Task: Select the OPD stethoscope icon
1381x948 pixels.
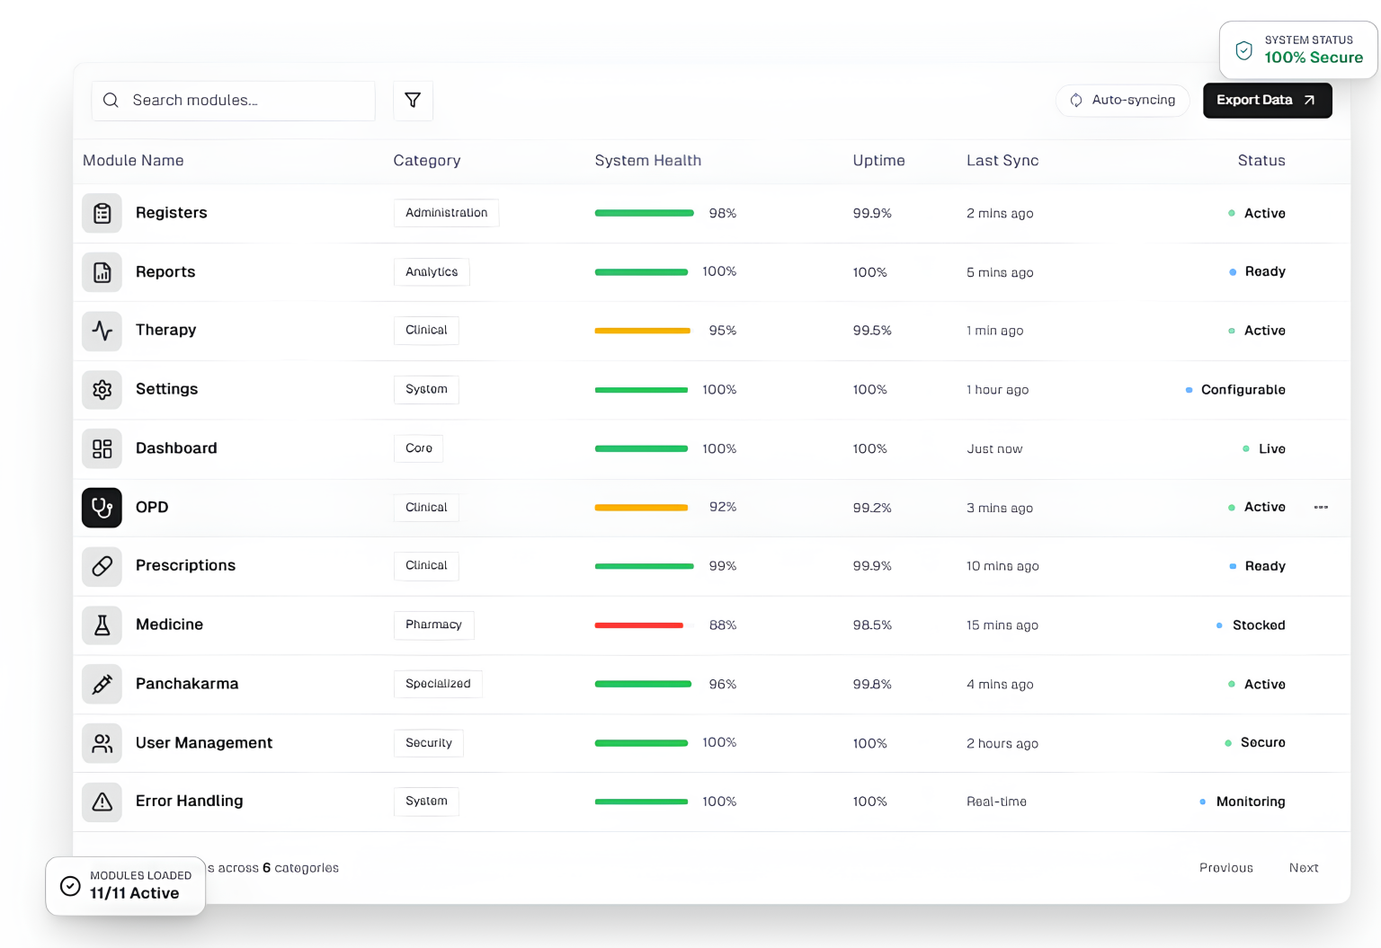Action: (x=102, y=508)
